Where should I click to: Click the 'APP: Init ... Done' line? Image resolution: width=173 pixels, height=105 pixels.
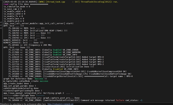[17, 47]
